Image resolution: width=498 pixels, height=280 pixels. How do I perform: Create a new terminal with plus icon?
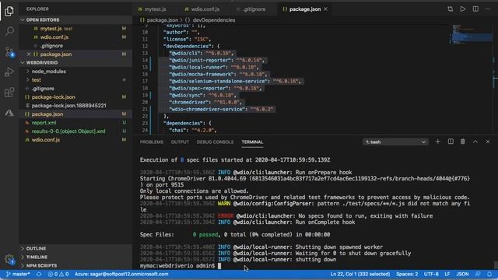coord(438,142)
